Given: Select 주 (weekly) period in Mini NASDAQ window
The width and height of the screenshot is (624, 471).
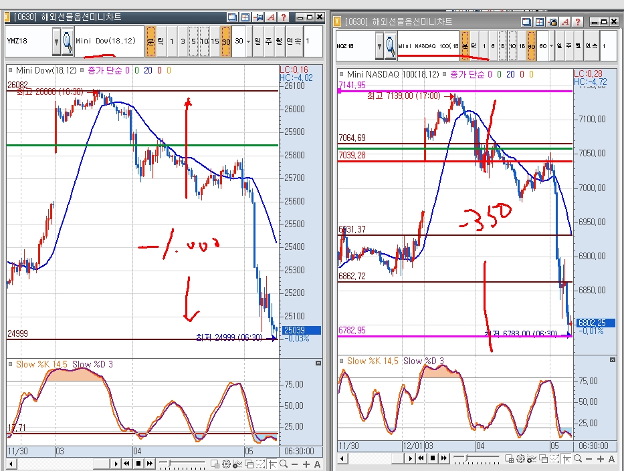Looking at the screenshot, I should pyautogui.click(x=568, y=46).
